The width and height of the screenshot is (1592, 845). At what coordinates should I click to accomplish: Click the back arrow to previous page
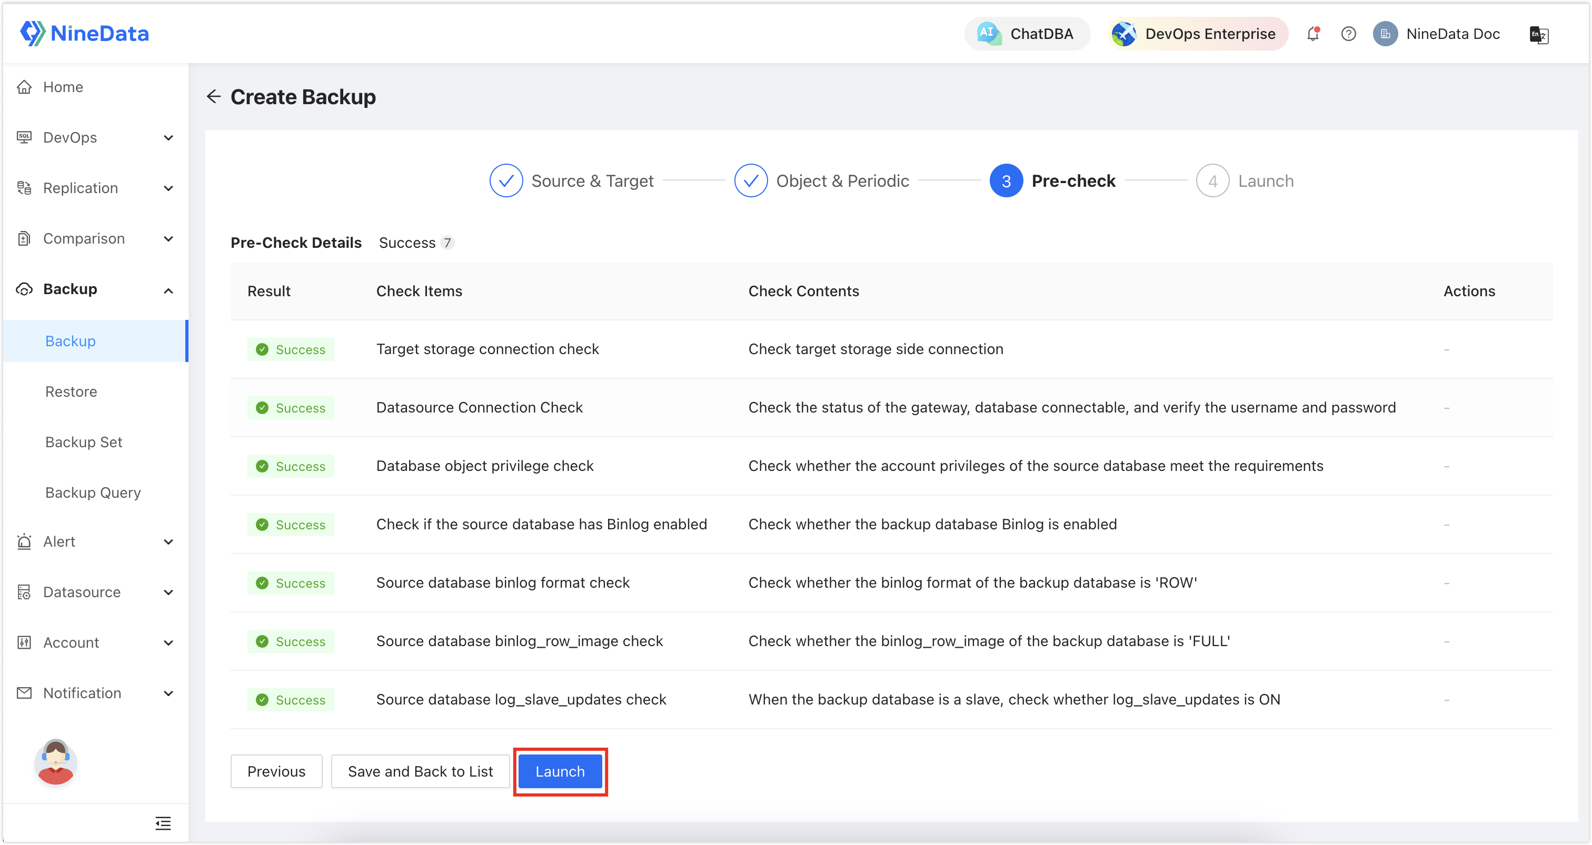pos(213,97)
